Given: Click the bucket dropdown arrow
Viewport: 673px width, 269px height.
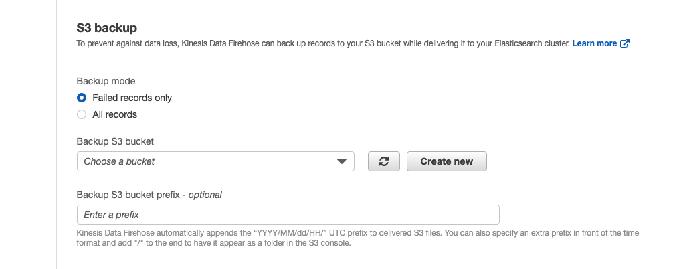Looking at the screenshot, I should 342,161.
